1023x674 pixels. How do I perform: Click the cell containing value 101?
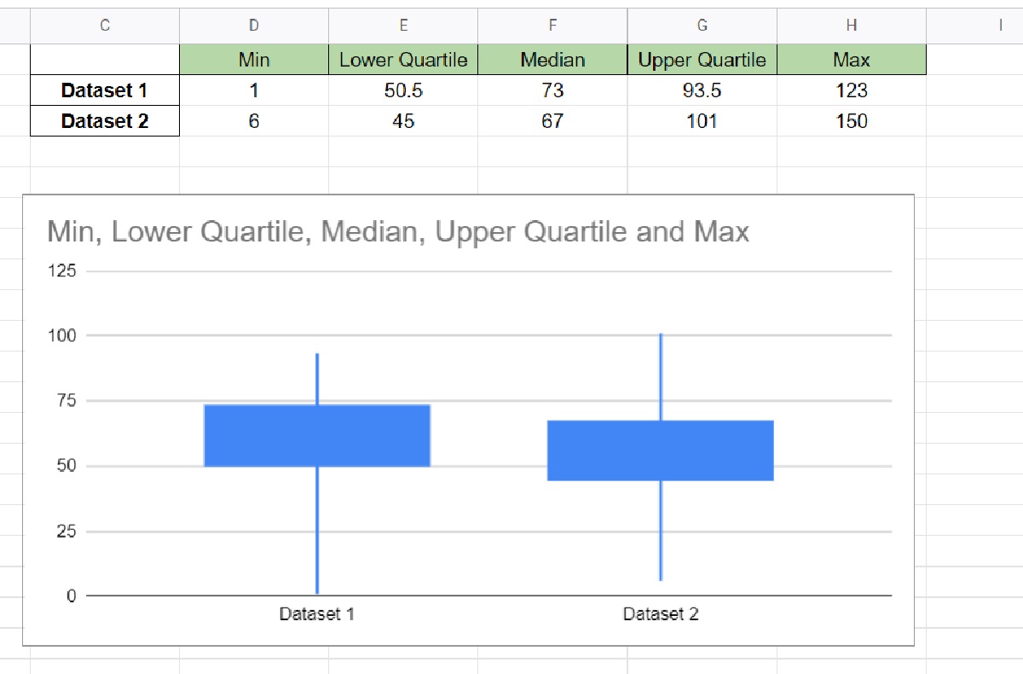pos(702,121)
